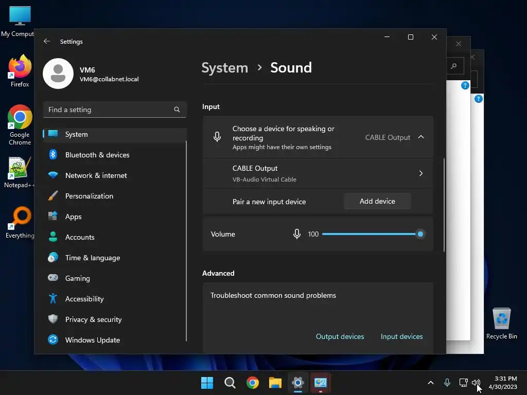
Task: Click the Windows Update refresh icon
Action: click(x=53, y=339)
